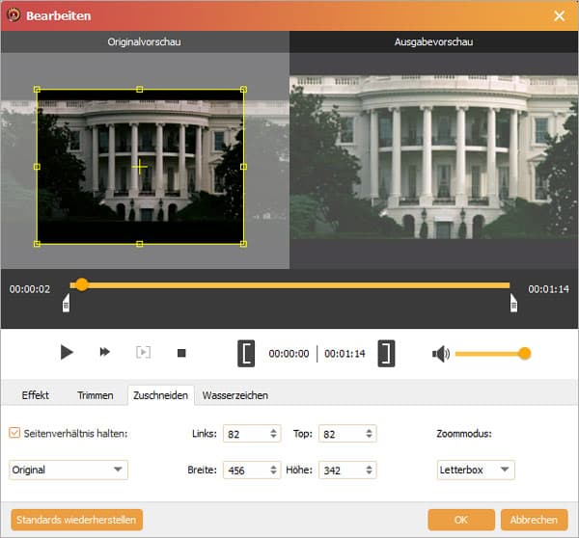Screen dimensions: 579x538
Task: Click the Originalvorschau heading
Action: pyautogui.click(x=145, y=41)
